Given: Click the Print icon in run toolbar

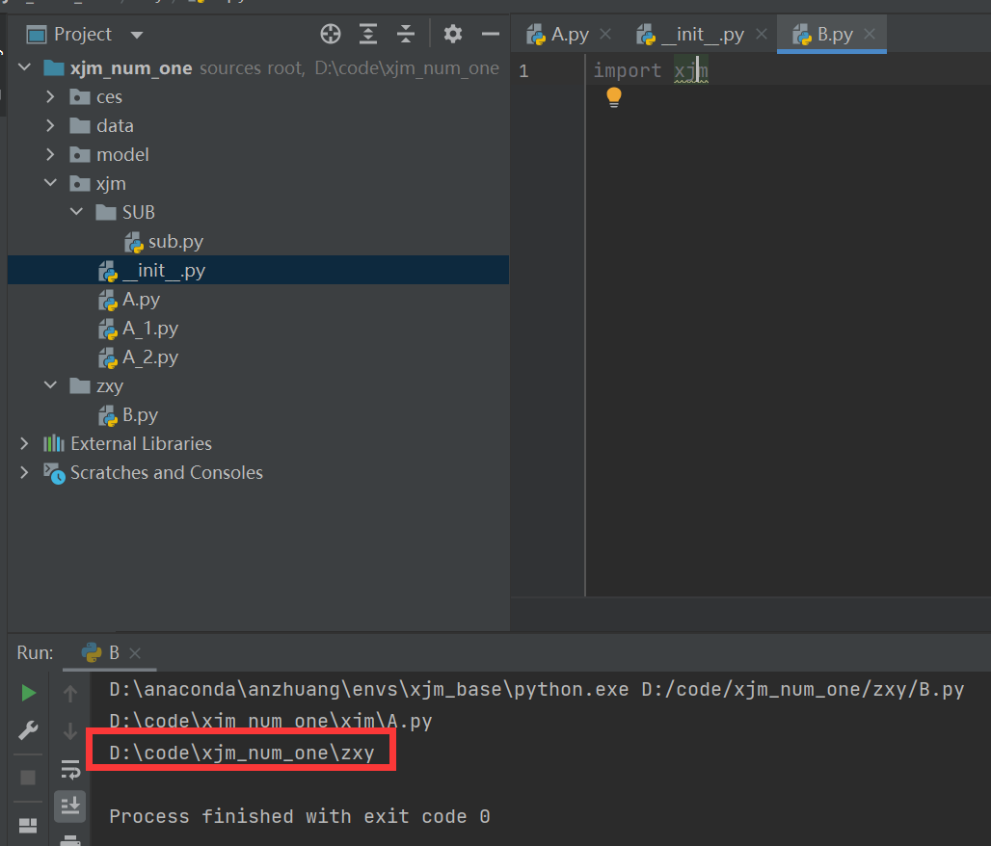Looking at the screenshot, I should point(70,839).
